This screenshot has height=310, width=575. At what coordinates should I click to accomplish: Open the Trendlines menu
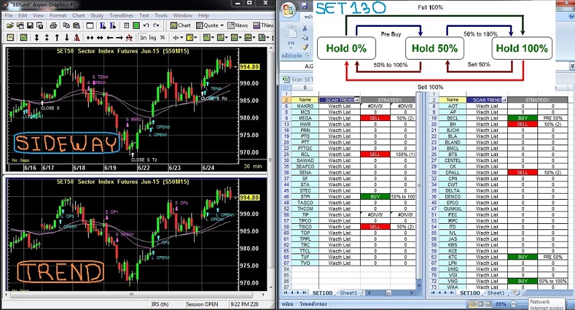[122, 15]
